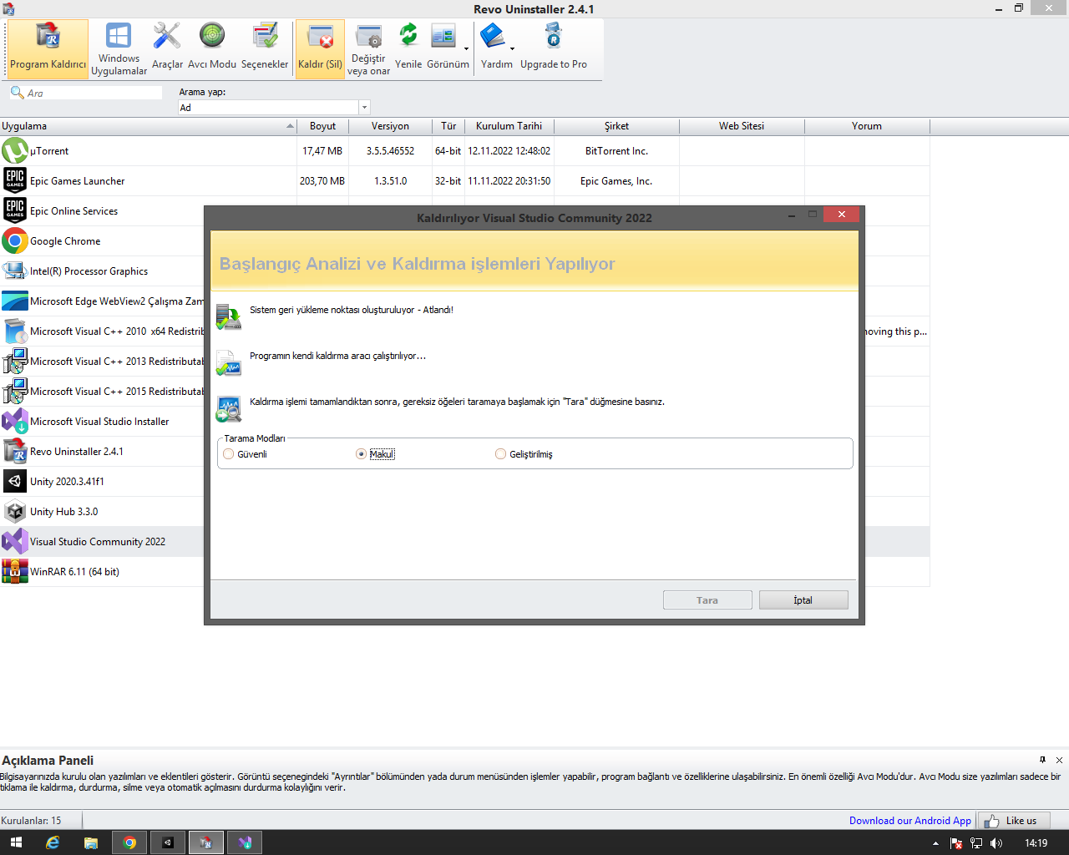Open Download our Android App link
Image resolution: width=1069 pixels, height=855 pixels.
(x=910, y=821)
